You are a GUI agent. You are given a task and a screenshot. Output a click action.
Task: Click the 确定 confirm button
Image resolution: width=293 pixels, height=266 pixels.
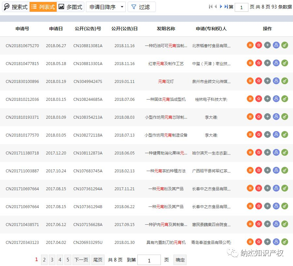180,260
